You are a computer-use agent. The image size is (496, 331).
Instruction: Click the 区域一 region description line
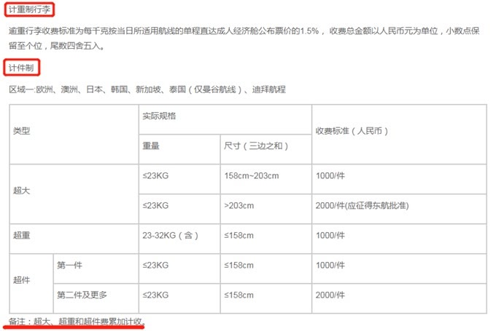147,89
